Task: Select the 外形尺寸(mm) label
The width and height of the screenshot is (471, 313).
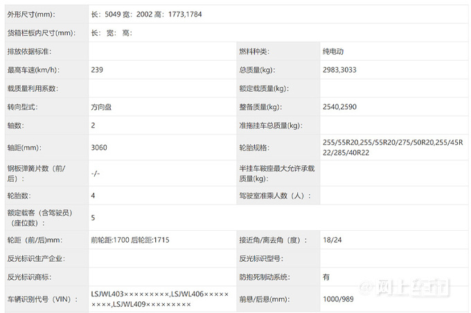Action: click(x=31, y=15)
